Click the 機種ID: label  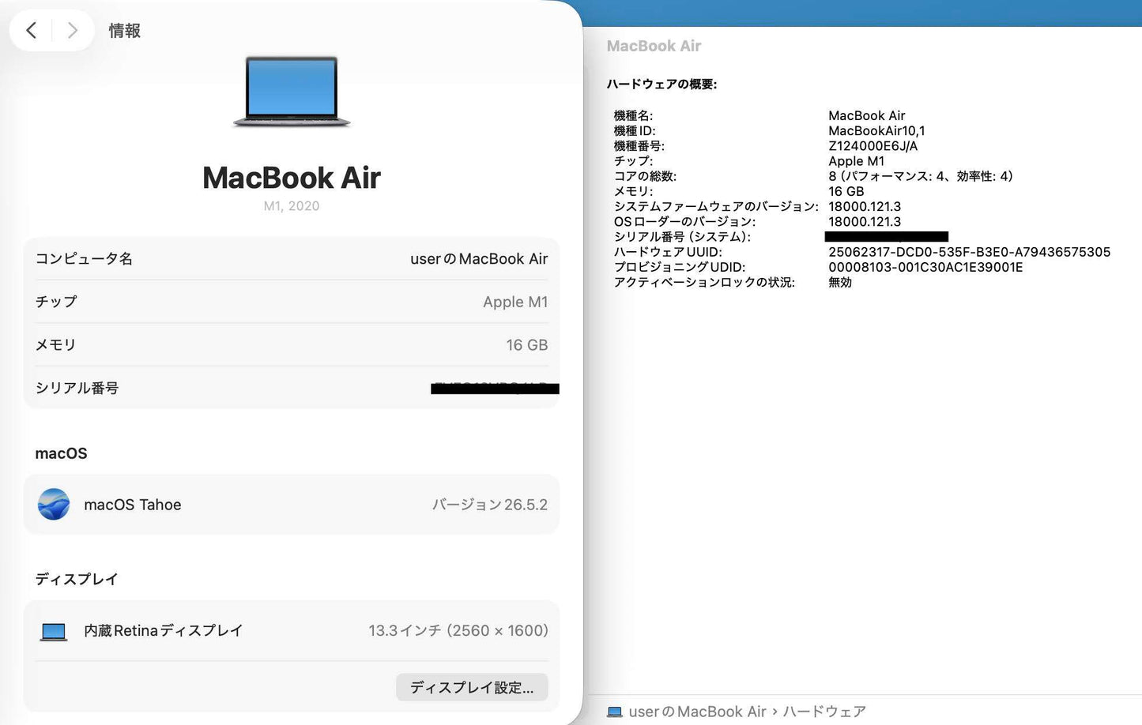pyautogui.click(x=635, y=131)
